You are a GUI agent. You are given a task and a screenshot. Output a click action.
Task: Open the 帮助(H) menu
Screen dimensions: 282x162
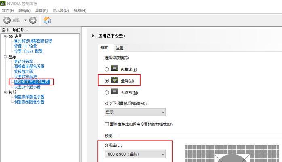pyautogui.click(x=80, y=11)
